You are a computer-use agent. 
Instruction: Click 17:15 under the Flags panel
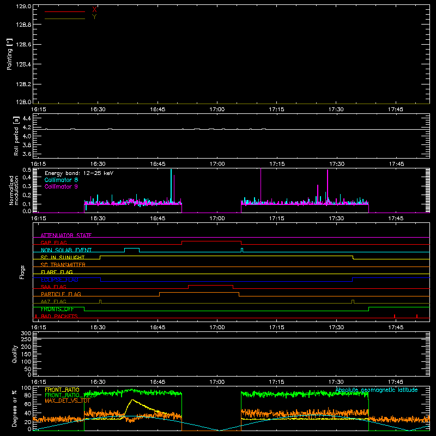coord(277,328)
